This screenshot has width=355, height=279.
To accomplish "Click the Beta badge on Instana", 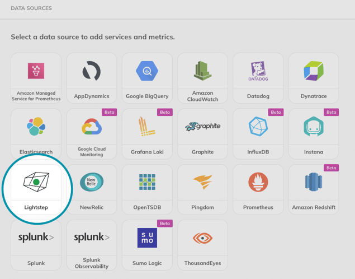I will click(331, 112).
